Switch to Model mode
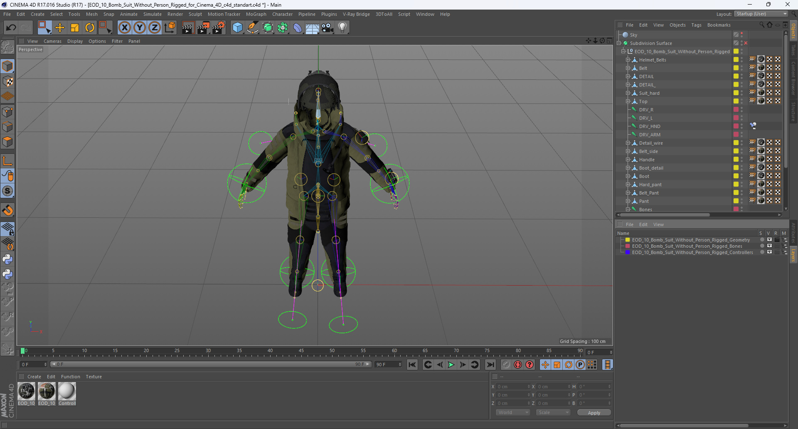Image resolution: width=798 pixels, height=429 pixels. 7,67
